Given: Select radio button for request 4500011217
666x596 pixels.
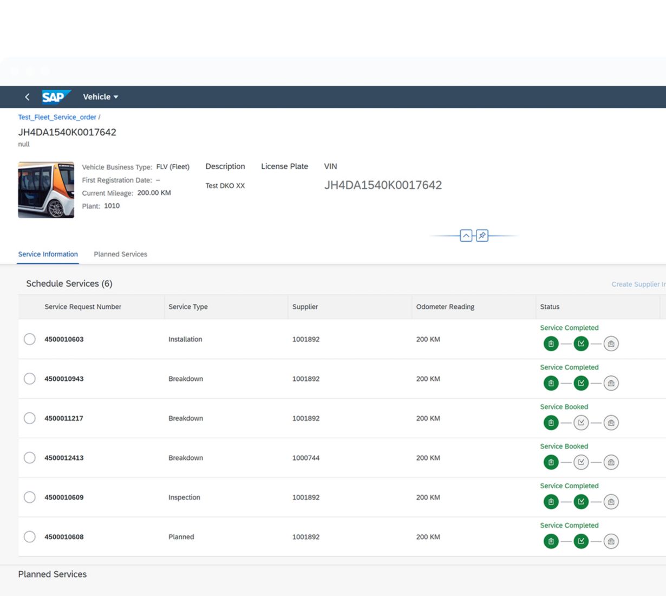Looking at the screenshot, I should pyautogui.click(x=30, y=418).
